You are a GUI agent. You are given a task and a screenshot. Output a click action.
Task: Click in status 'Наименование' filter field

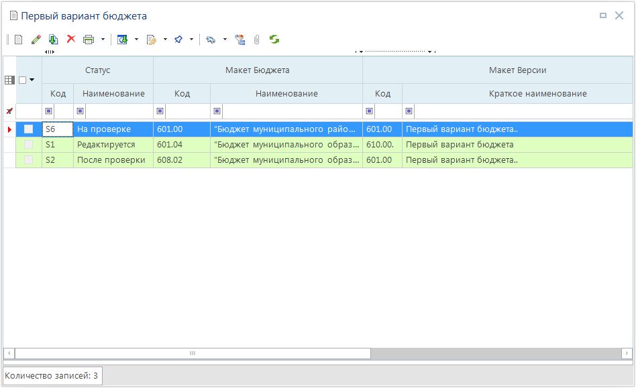point(118,111)
